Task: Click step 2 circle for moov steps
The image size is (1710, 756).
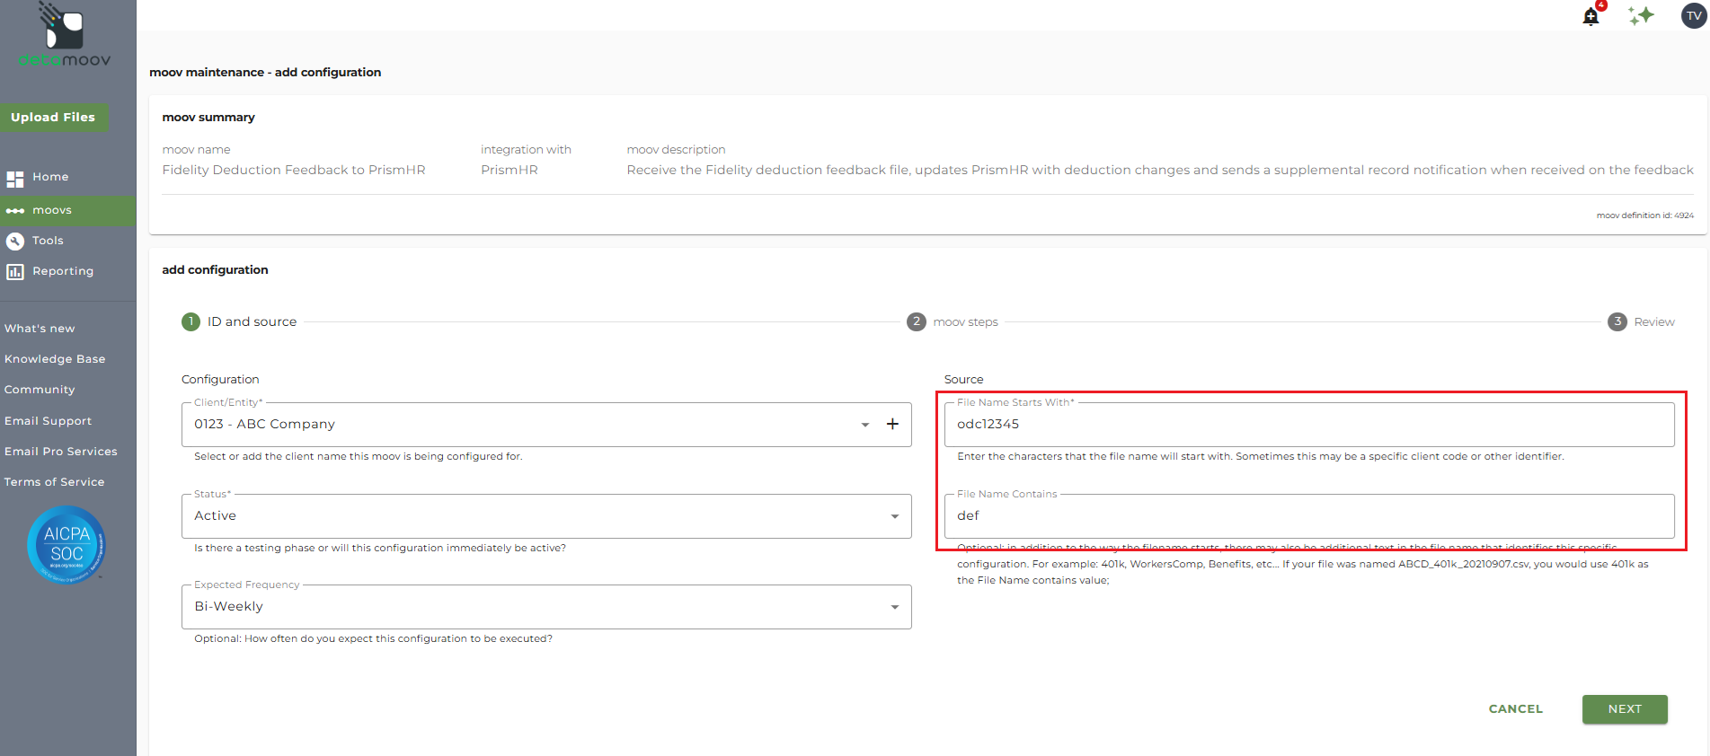Action: tap(916, 321)
